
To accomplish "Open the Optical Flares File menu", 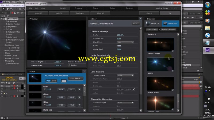I will click(31, 8).
